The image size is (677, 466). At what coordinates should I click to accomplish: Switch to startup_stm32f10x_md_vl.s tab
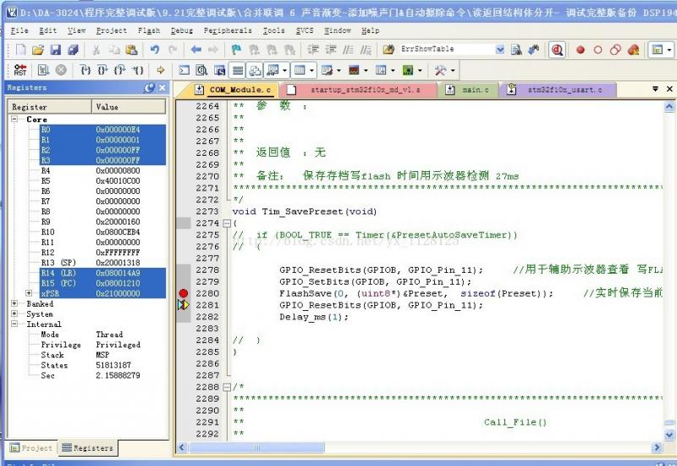358,90
